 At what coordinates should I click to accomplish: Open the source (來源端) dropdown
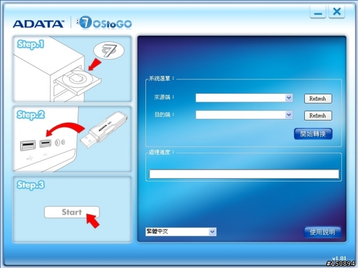click(x=244, y=98)
